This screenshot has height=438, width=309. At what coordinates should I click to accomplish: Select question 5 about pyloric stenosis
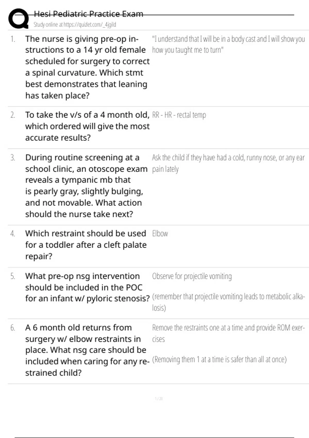(x=87, y=287)
